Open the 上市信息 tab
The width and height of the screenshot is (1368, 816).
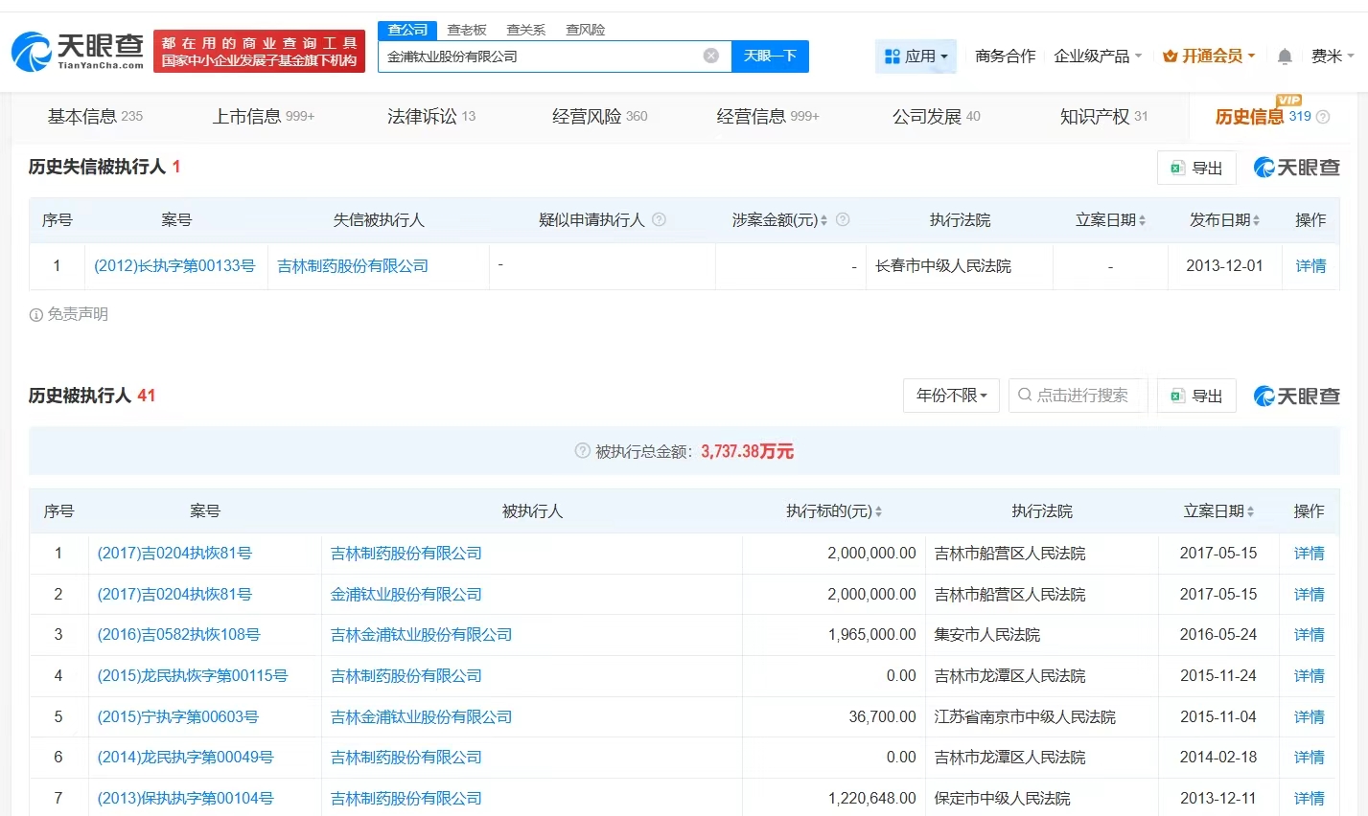(x=264, y=116)
